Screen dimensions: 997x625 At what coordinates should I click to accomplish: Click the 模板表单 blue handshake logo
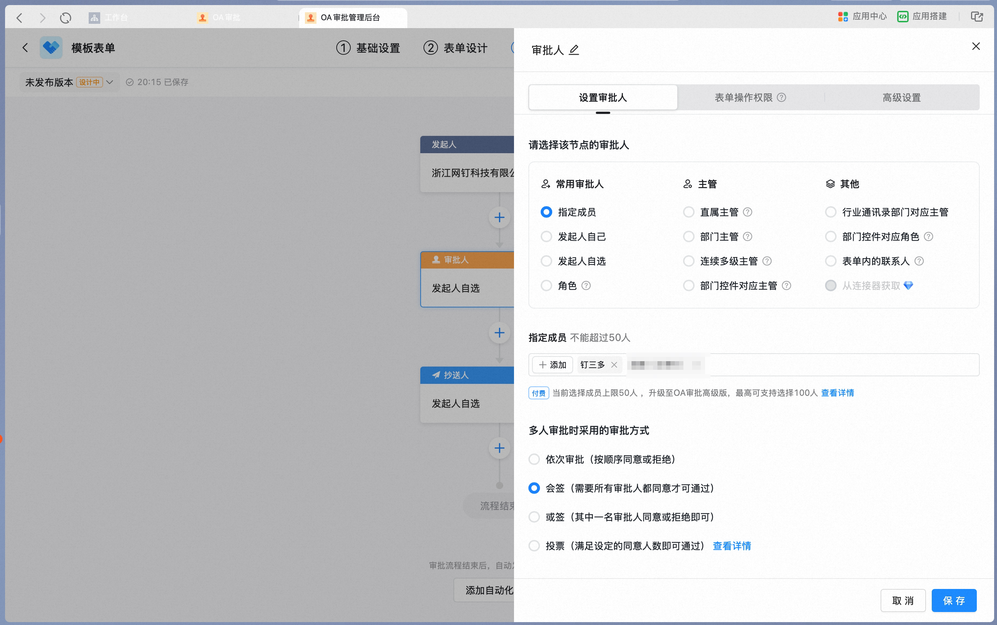click(x=51, y=48)
